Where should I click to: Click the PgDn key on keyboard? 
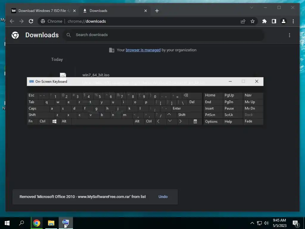click(233, 102)
